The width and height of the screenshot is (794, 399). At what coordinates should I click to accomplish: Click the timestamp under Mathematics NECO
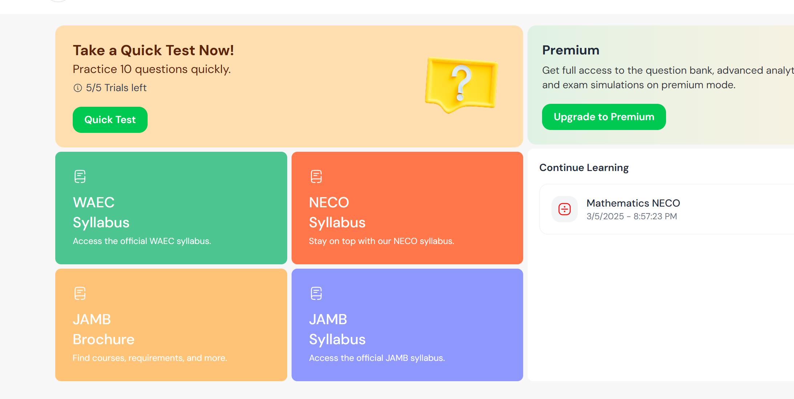click(x=631, y=216)
